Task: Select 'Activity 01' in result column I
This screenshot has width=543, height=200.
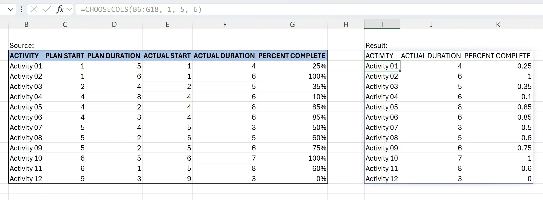Action: click(382, 66)
